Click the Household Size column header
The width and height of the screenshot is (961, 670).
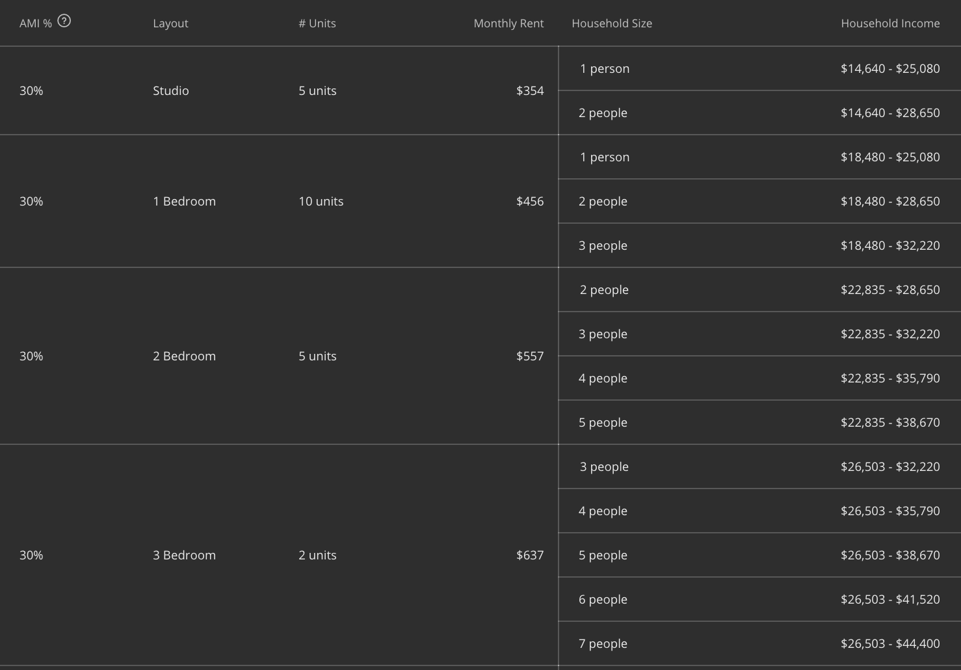coord(612,23)
